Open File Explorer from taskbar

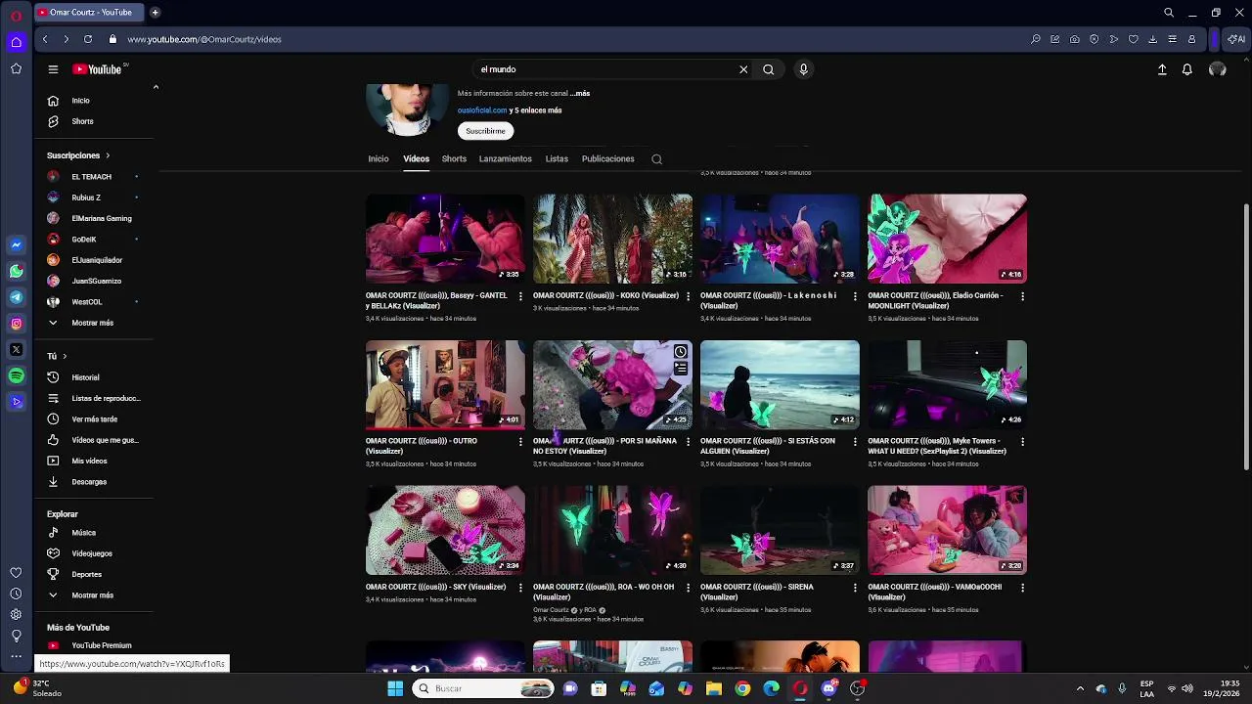click(714, 688)
